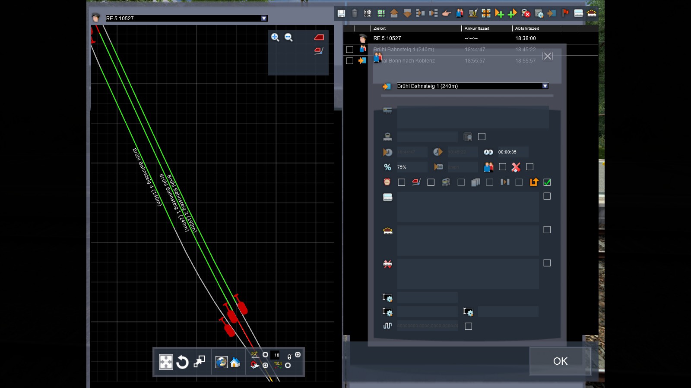The image size is (691, 388).
Task: Click the Zielort column header
Action: click(x=380, y=28)
